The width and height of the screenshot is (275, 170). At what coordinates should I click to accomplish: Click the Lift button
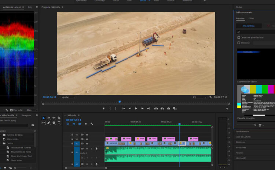point(156,109)
